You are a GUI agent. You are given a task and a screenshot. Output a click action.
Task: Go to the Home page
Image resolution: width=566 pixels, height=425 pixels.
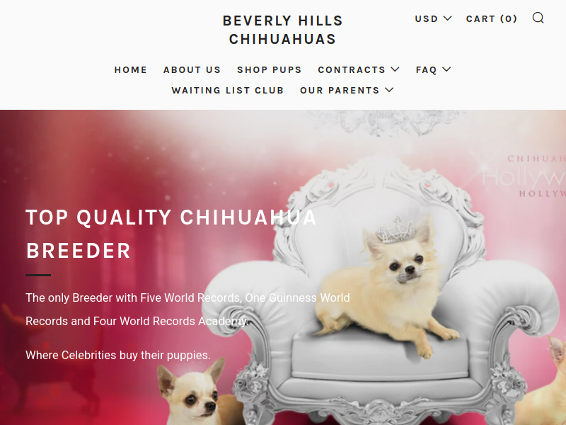131,69
